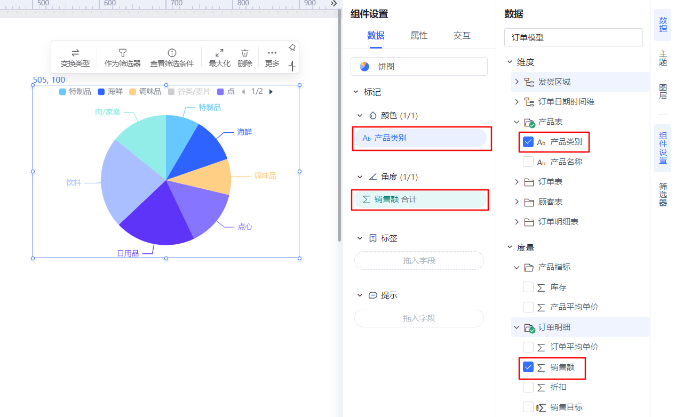Click the 订单日期时间维 hierarchy icon
The image size is (675, 417).
click(x=529, y=102)
